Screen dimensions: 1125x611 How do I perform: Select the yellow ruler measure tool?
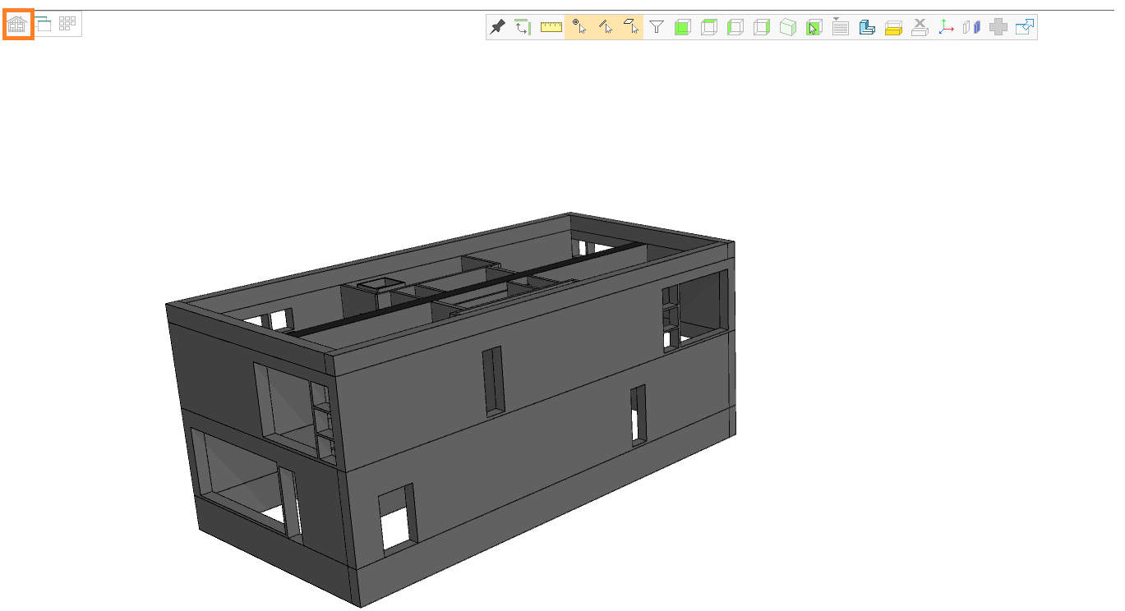pyautogui.click(x=551, y=27)
